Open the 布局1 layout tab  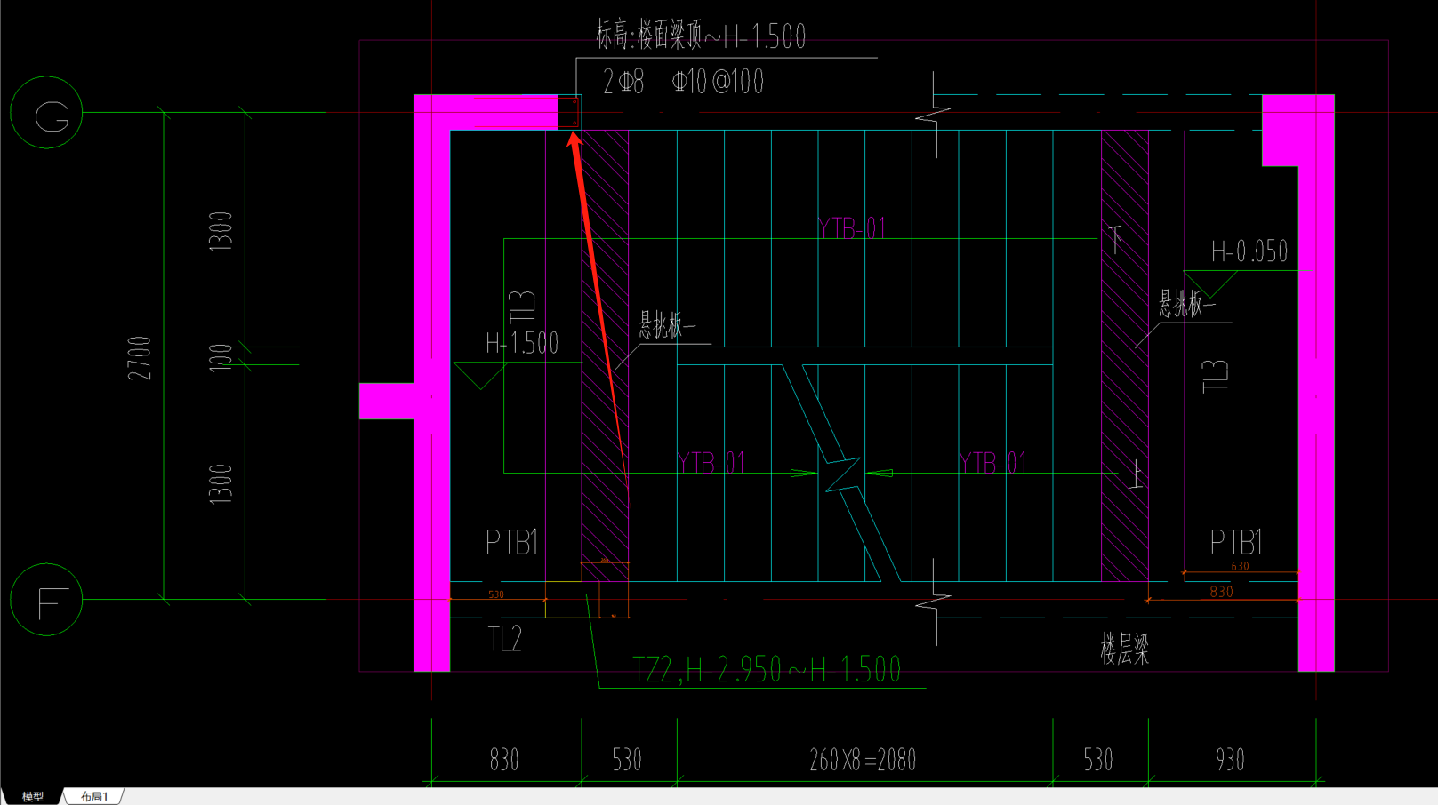tap(93, 796)
